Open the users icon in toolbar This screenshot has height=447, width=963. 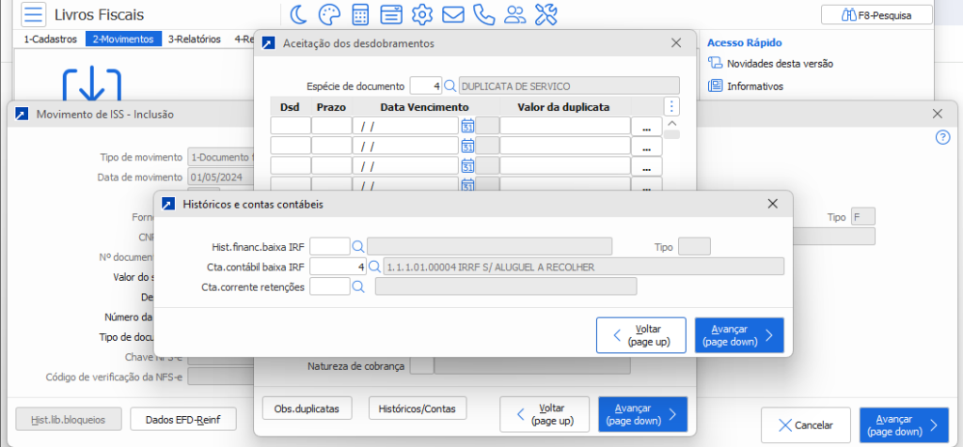pos(514,14)
